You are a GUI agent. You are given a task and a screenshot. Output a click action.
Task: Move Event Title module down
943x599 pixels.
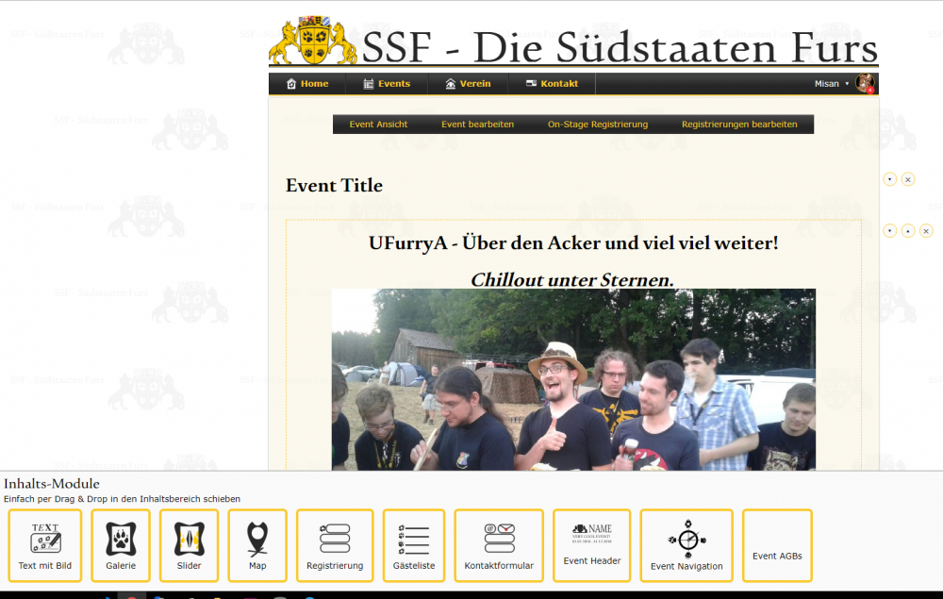point(890,179)
